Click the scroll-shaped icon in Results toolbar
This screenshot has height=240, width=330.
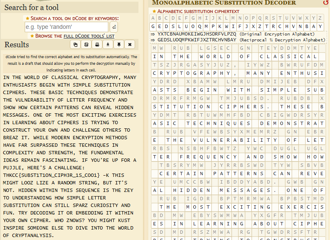click(86, 45)
